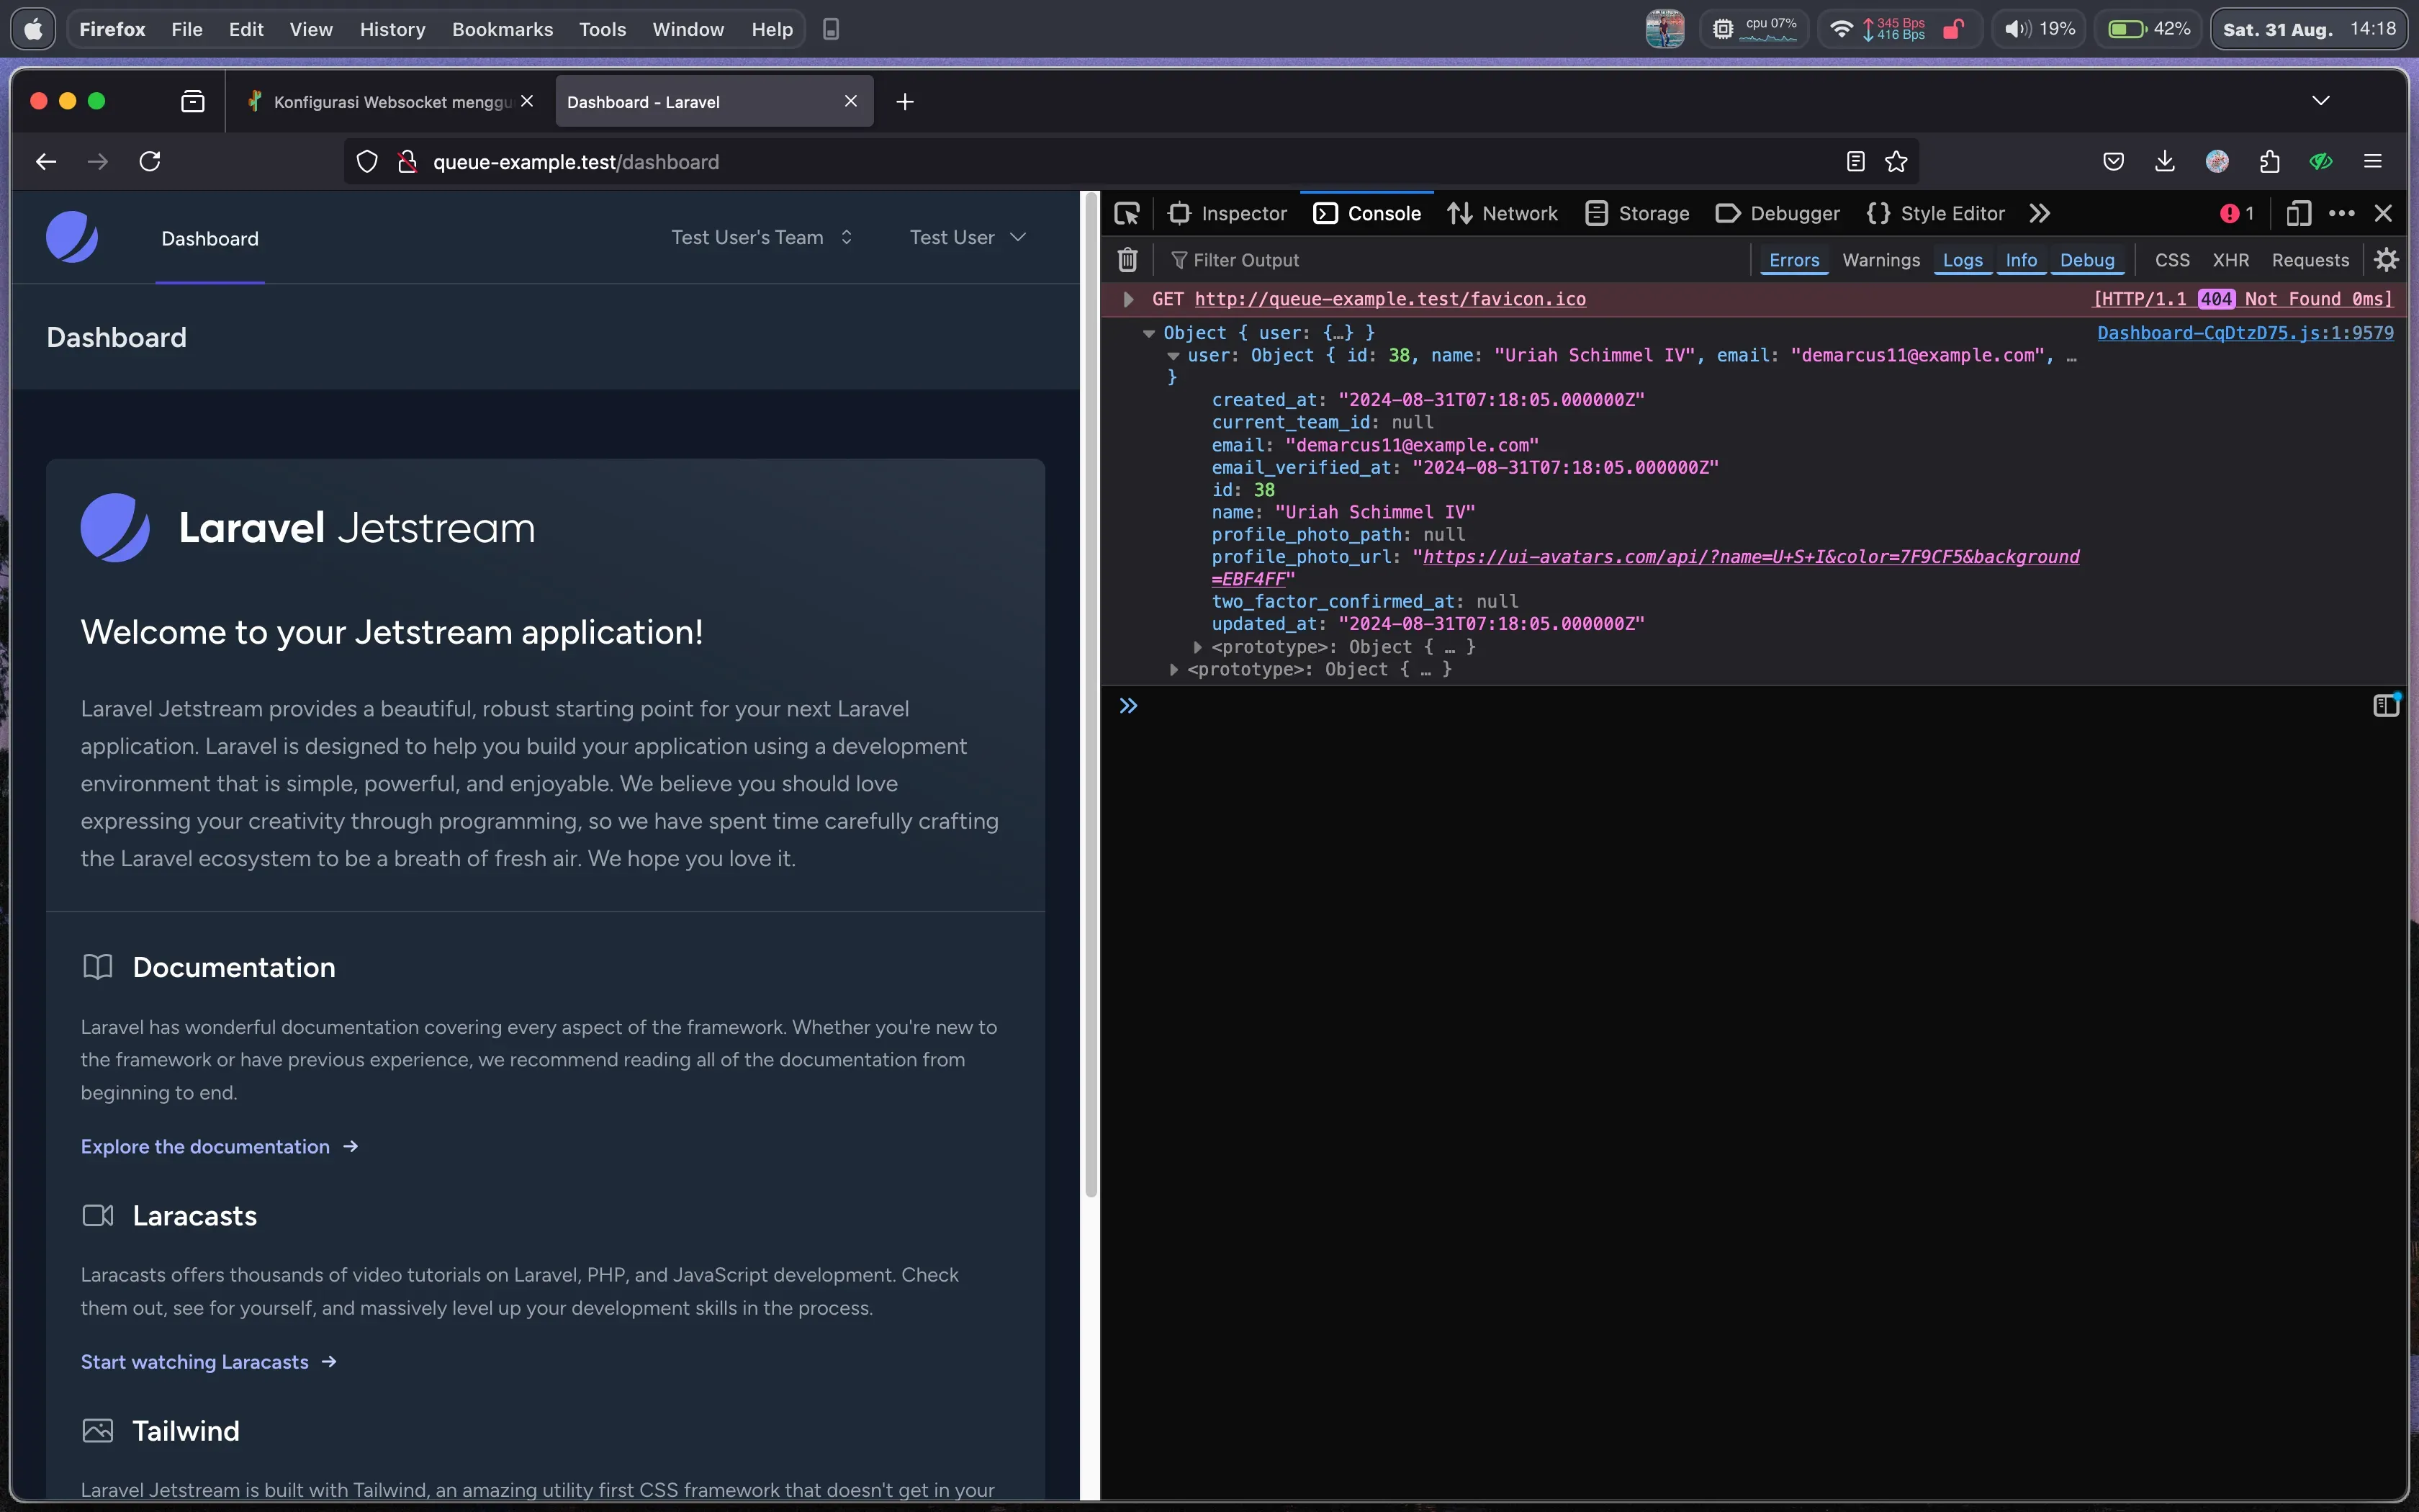Toggle Errors filter in console
The width and height of the screenshot is (2419, 1512).
(1793, 260)
